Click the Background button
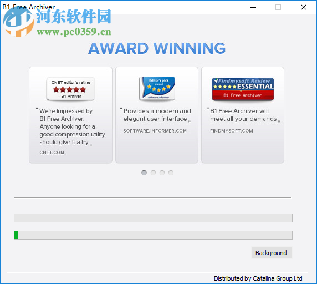The height and width of the screenshot is (284, 317). (x=272, y=252)
